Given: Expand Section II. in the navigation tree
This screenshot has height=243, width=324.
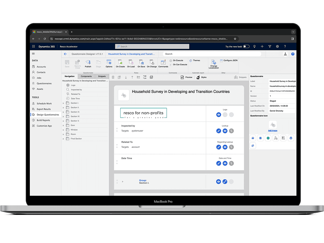Looking at the screenshot, I should [x=64, y=108].
